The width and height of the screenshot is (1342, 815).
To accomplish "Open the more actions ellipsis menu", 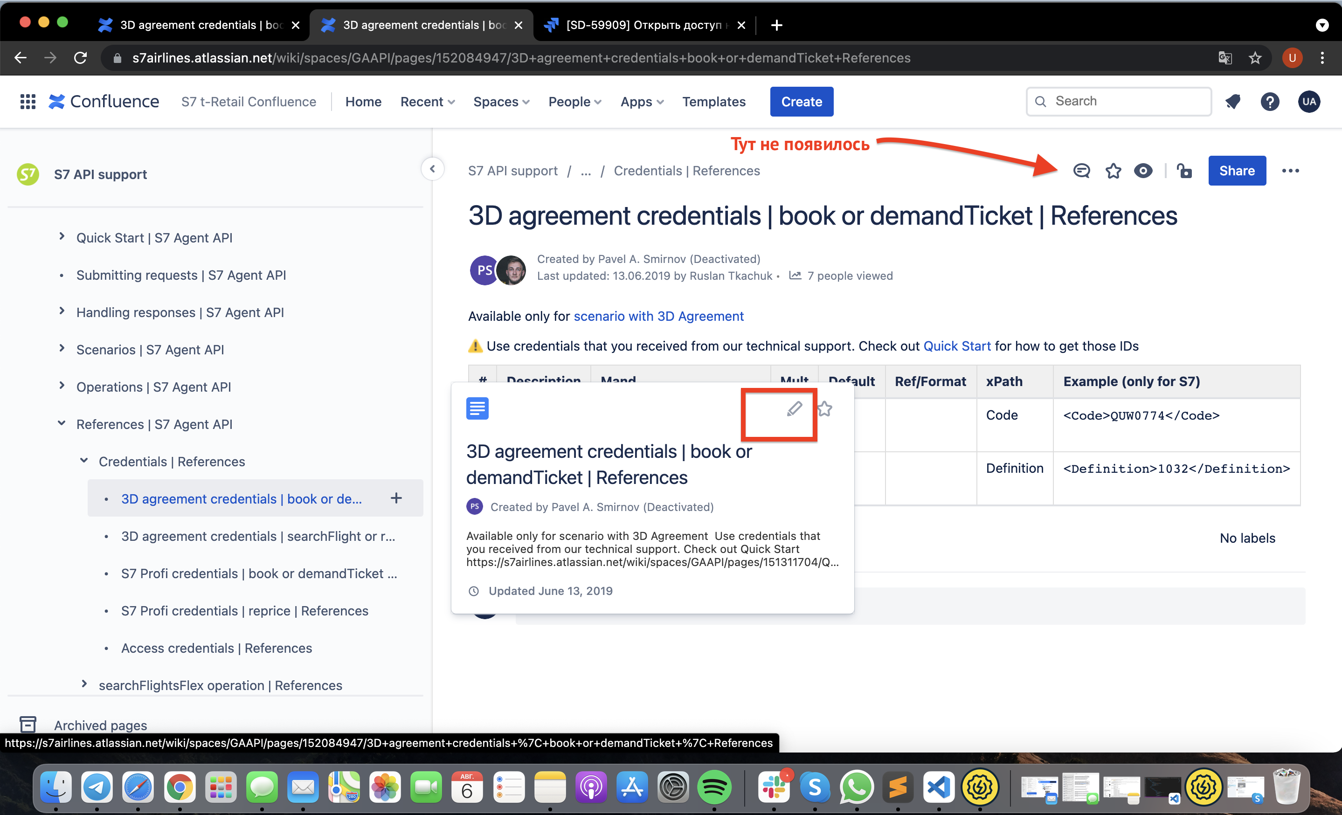I will pos(1290,171).
